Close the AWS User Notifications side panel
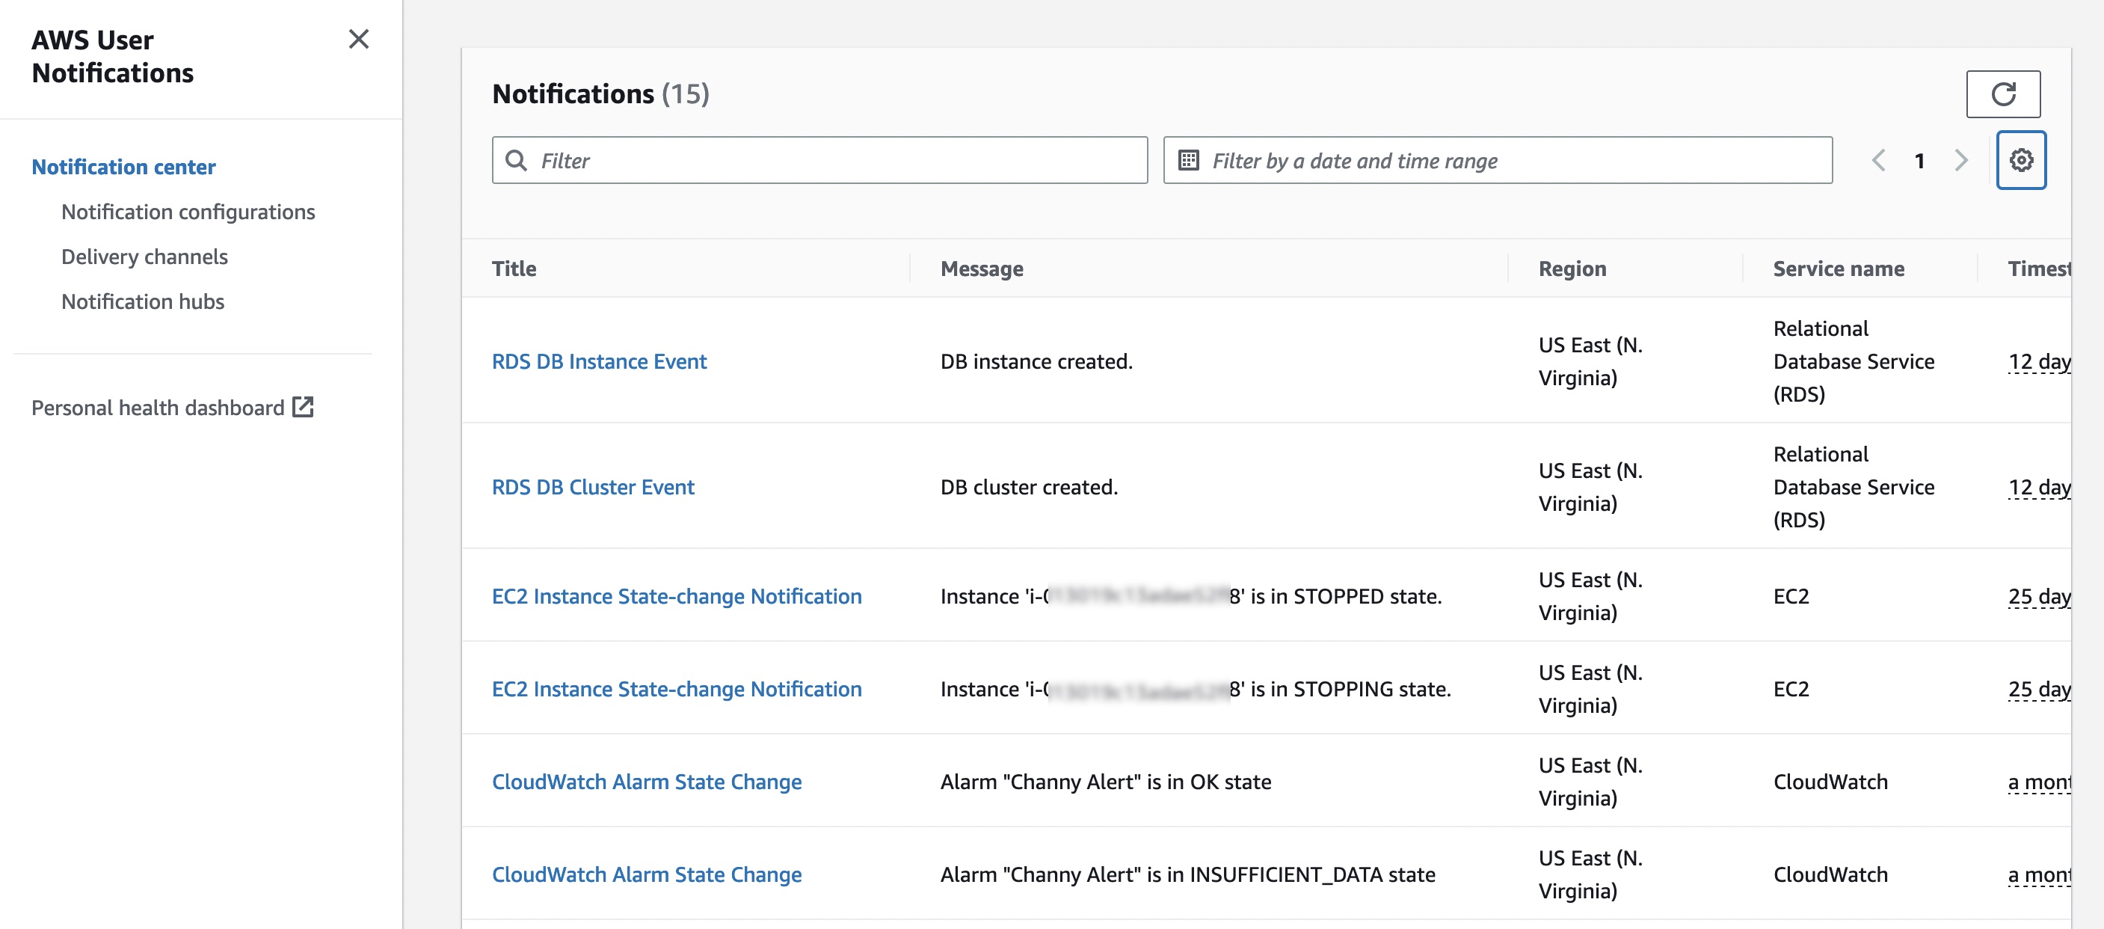The height and width of the screenshot is (929, 2104). [359, 39]
